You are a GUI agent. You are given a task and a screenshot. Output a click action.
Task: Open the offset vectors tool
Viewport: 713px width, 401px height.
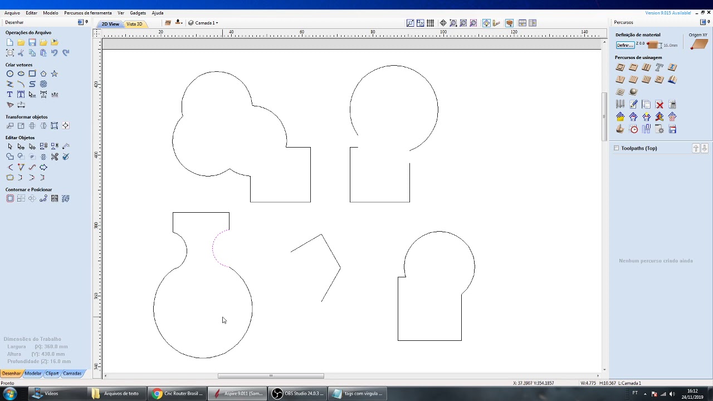point(9,199)
